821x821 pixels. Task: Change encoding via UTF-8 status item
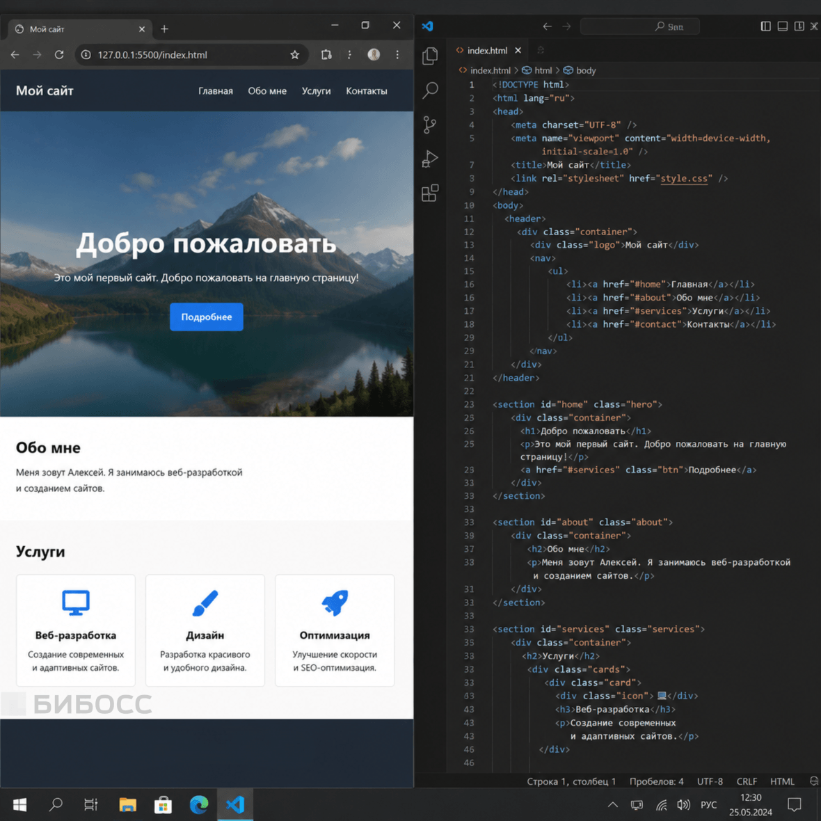pos(710,781)
